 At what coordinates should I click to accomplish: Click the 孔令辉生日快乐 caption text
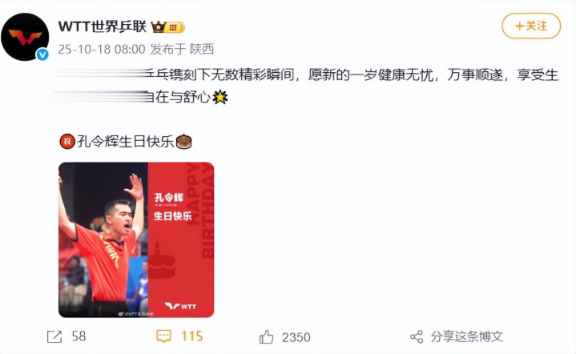click(x=125, y=142)
